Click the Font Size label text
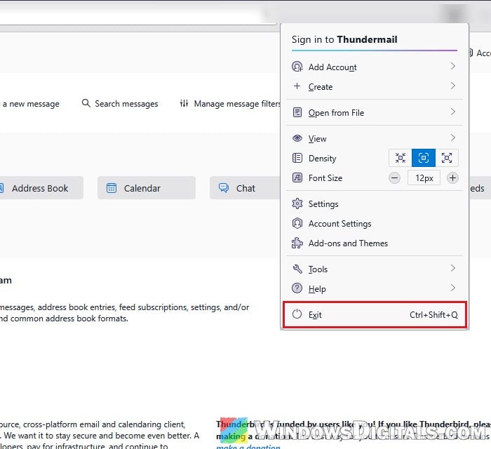This screenshot has width=491, height=449. click(x=325, y=178)
